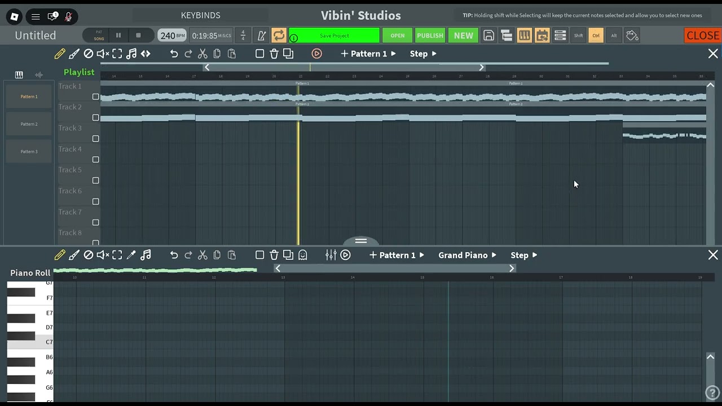Select the Paint brush tool in Playlist toolbar
This screenshot has height=406, width=722.
[74, 54]
